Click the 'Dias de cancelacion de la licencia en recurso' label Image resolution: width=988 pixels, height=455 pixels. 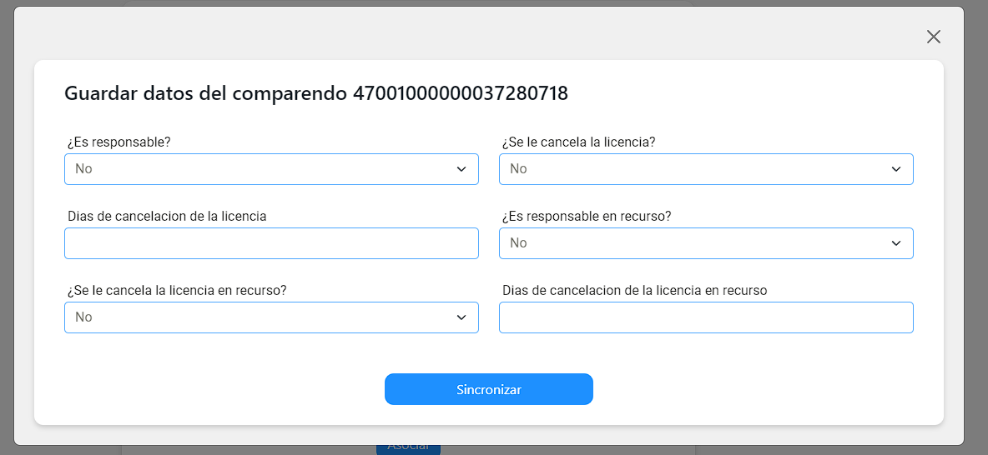634,291
